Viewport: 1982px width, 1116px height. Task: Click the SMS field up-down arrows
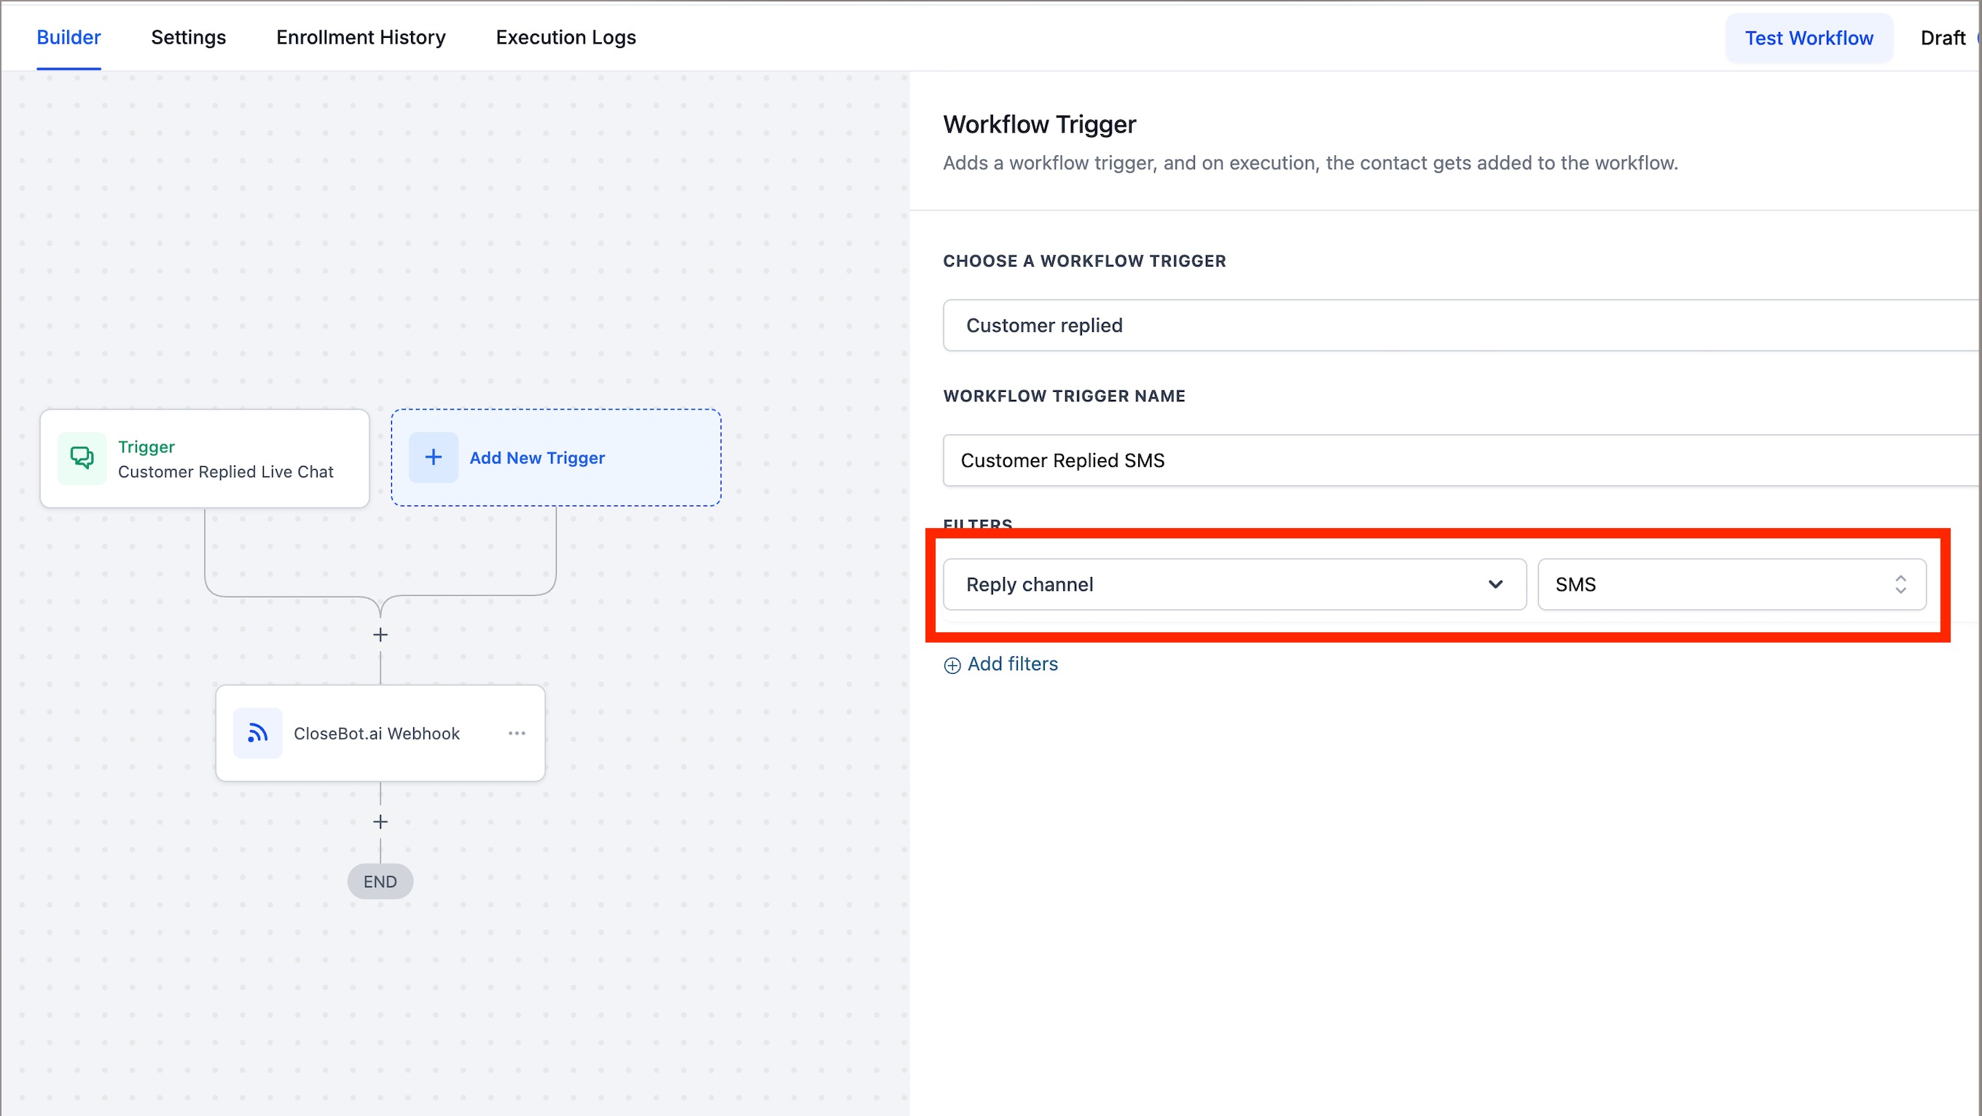(1900, 584)
